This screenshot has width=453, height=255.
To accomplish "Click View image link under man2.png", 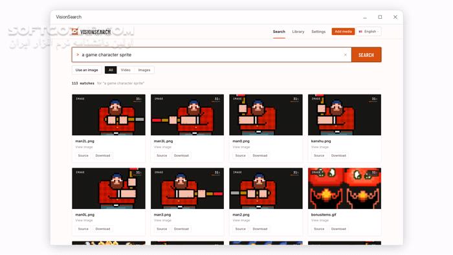I will pyautogui.click(x=241, y=220).
